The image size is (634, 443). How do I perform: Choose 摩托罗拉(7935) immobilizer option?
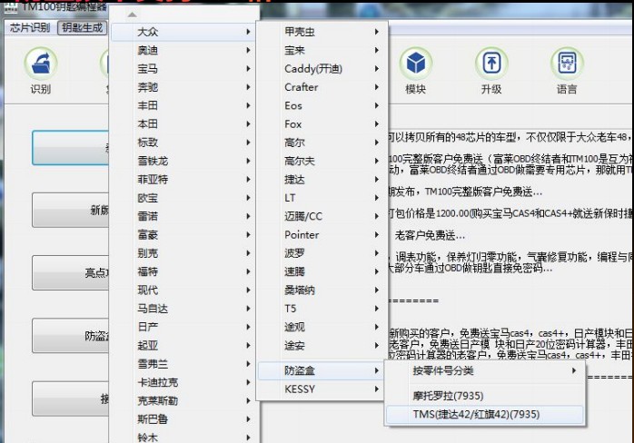coord(485,396)
